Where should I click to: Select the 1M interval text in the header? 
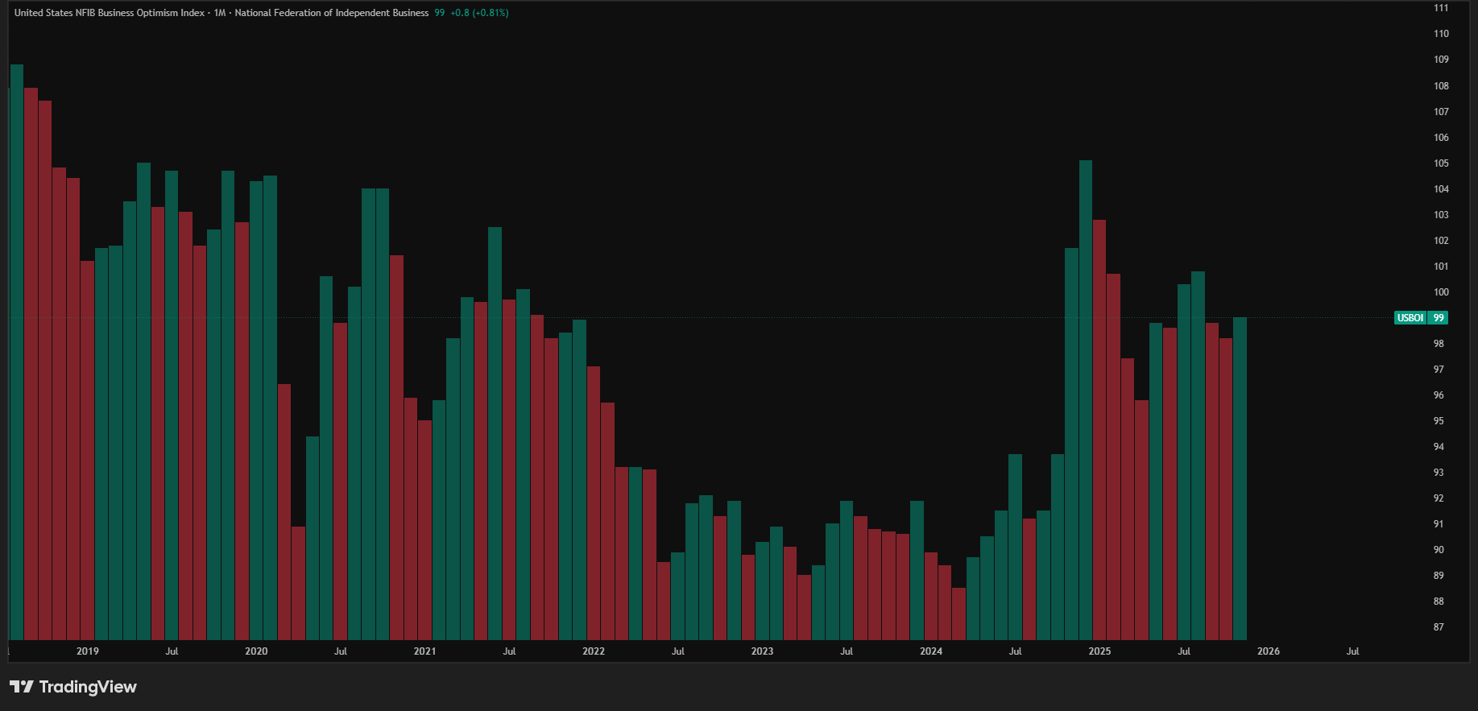(x=220, y=13)
